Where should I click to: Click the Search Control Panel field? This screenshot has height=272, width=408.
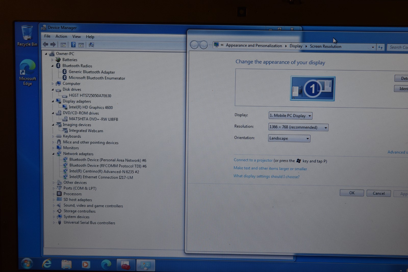[x=398, y=47]
